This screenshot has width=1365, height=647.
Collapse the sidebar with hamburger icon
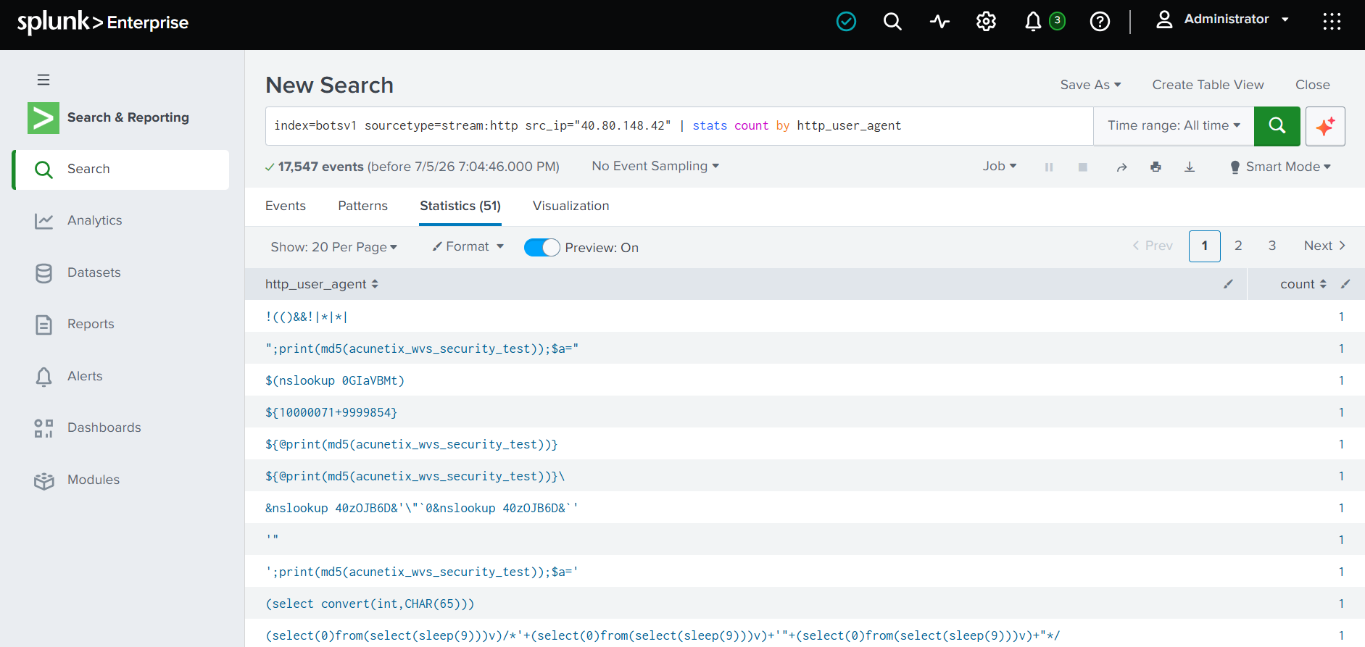click(43, 80)
